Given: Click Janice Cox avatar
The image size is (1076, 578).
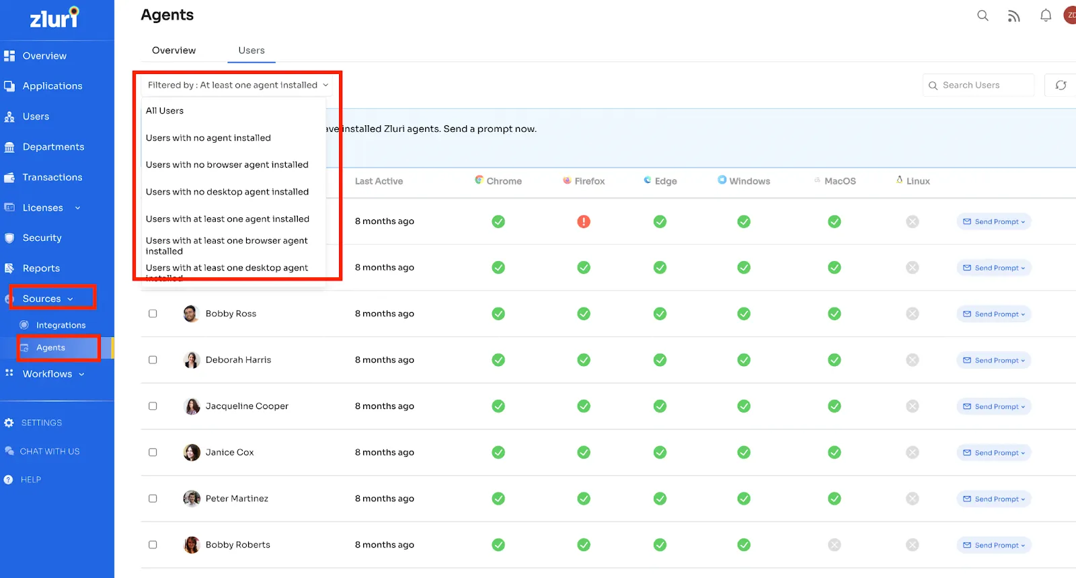Looking at the screenshot, I should click(x=192, y=452).
